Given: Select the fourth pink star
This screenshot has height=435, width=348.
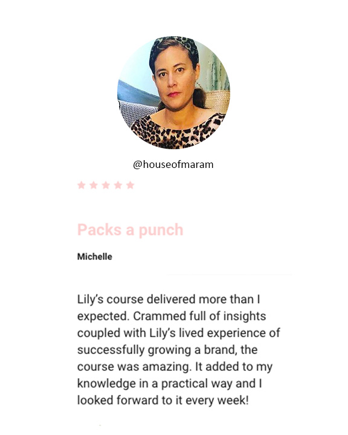Looking at the screenshot, I should click(118, 185).
